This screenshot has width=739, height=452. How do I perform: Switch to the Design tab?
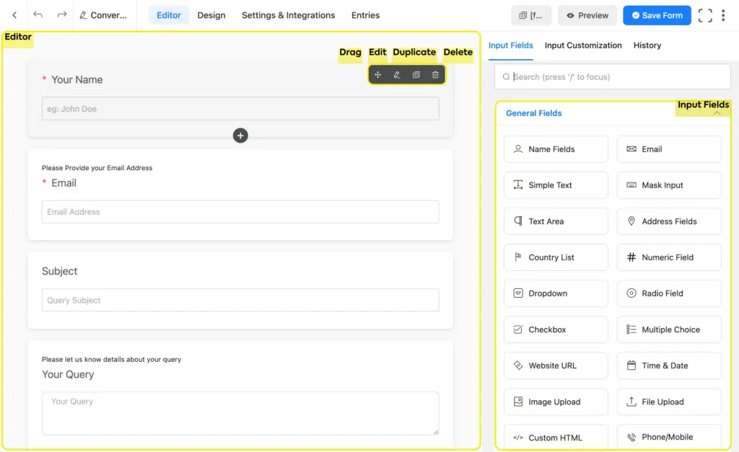pyautogui.click(x=211, y=15)
